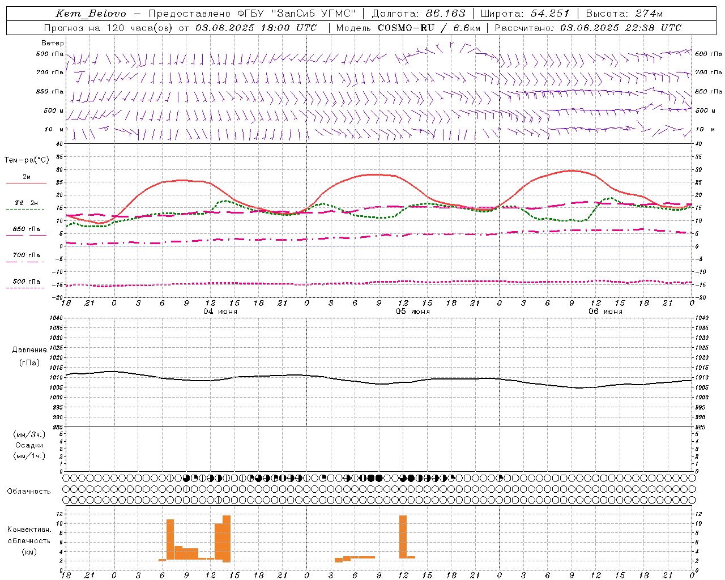725x580 pixels.
Task: Click the 850 гПа temperature legend entry
Action: (x=27, y=229)
